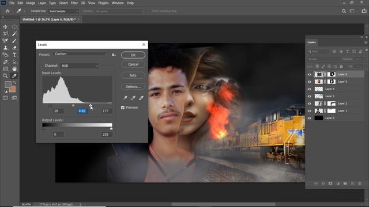Open the Layer menu
The height and width of the screenshot is (207, 369).
pyautogui.click(x=42, y=3)
